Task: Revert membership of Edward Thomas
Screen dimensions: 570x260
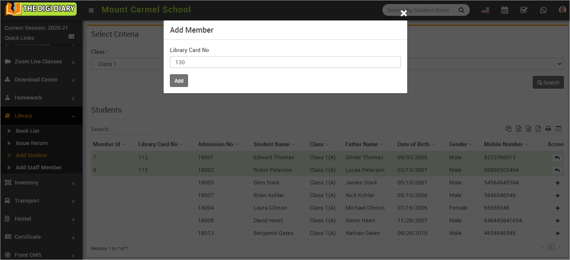Action: [x=557, y=158]
